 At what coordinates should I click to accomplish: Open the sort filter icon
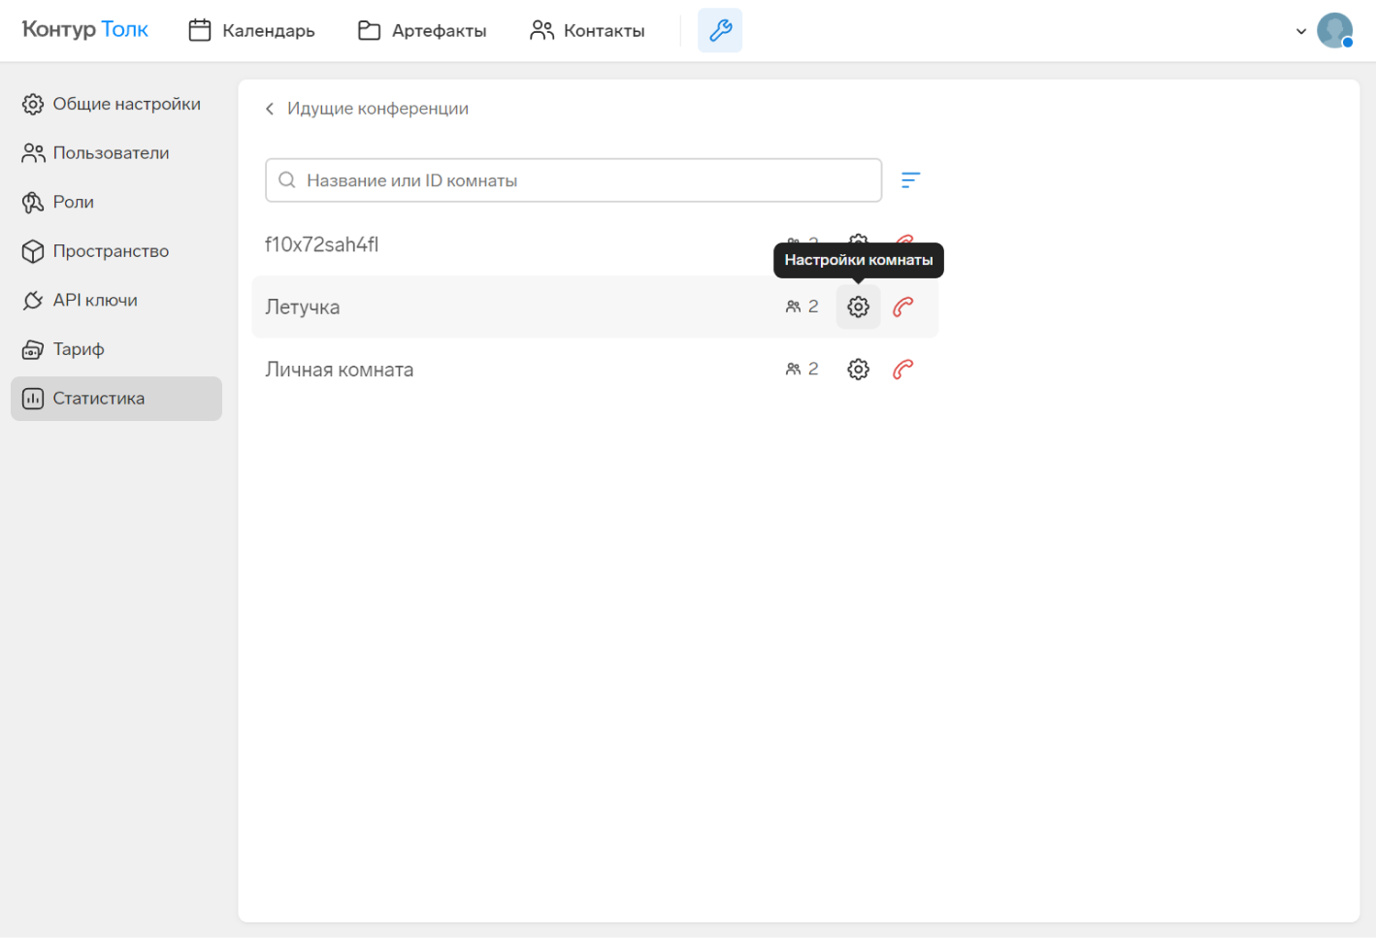tap(910, 180)
